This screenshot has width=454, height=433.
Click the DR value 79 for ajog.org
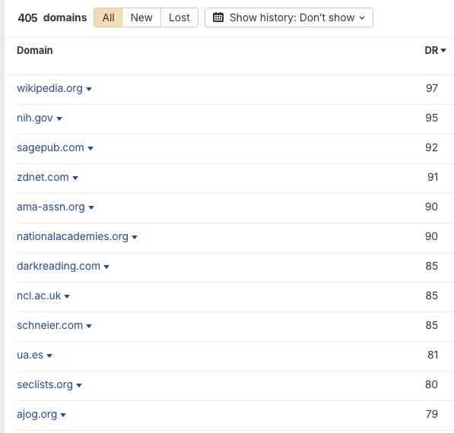432,414
